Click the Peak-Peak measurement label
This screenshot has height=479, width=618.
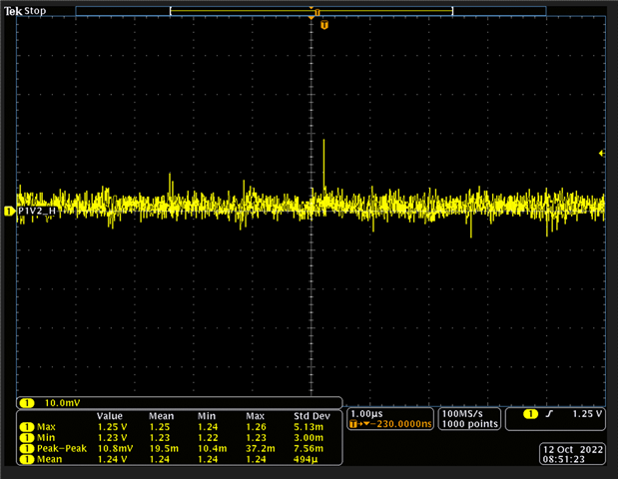(x=62, y=448)
